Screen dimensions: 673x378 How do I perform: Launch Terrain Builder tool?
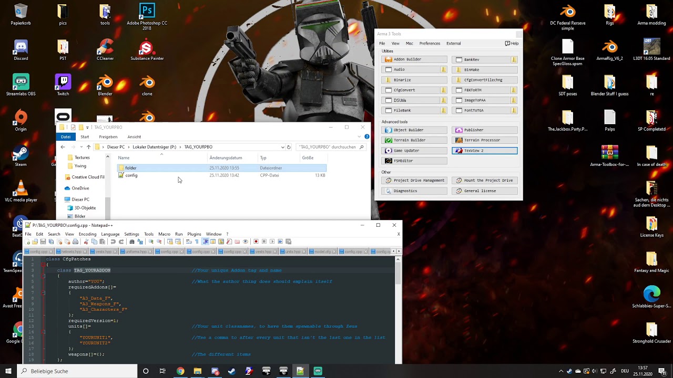pyautogui.click(x=414, y=140)
